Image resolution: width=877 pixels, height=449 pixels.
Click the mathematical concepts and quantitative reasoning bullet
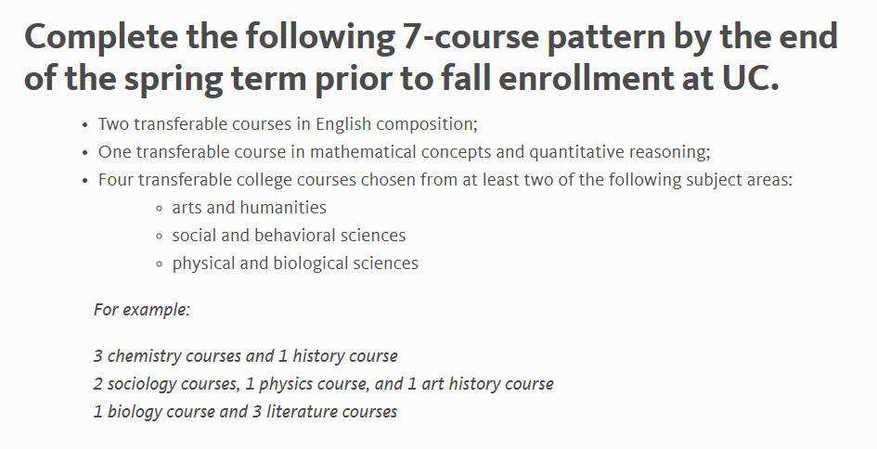(405, 152)
